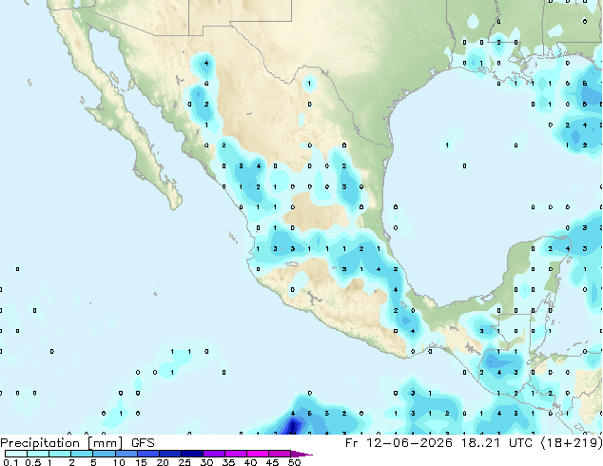Click the '0.1' legend scale label

pos(10,462)
